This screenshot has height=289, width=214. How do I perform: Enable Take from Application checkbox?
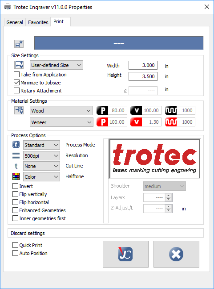[x=16, y=75]
